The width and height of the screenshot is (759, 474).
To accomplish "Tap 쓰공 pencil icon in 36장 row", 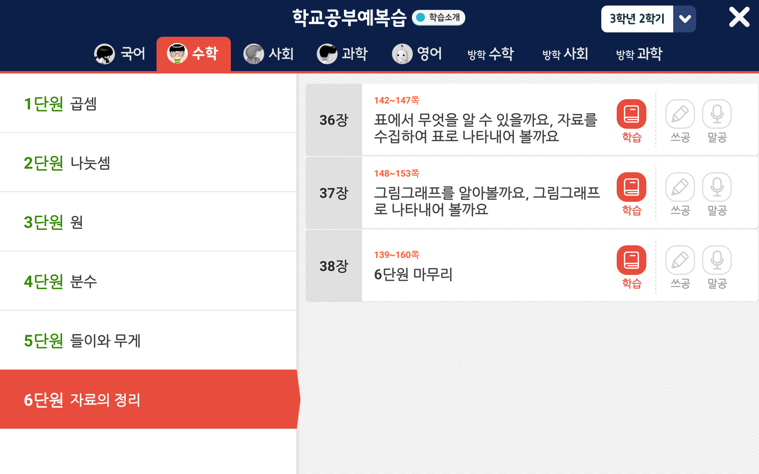I will [680, 114].
